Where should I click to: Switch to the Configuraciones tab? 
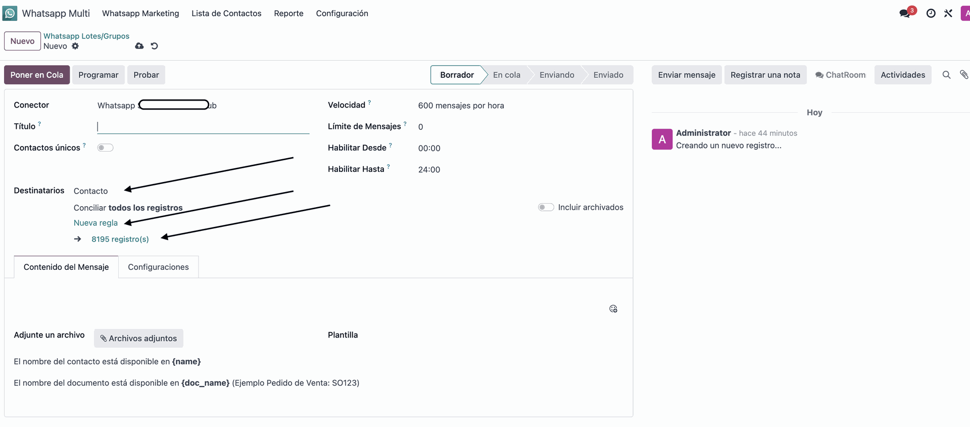(158, 267)
